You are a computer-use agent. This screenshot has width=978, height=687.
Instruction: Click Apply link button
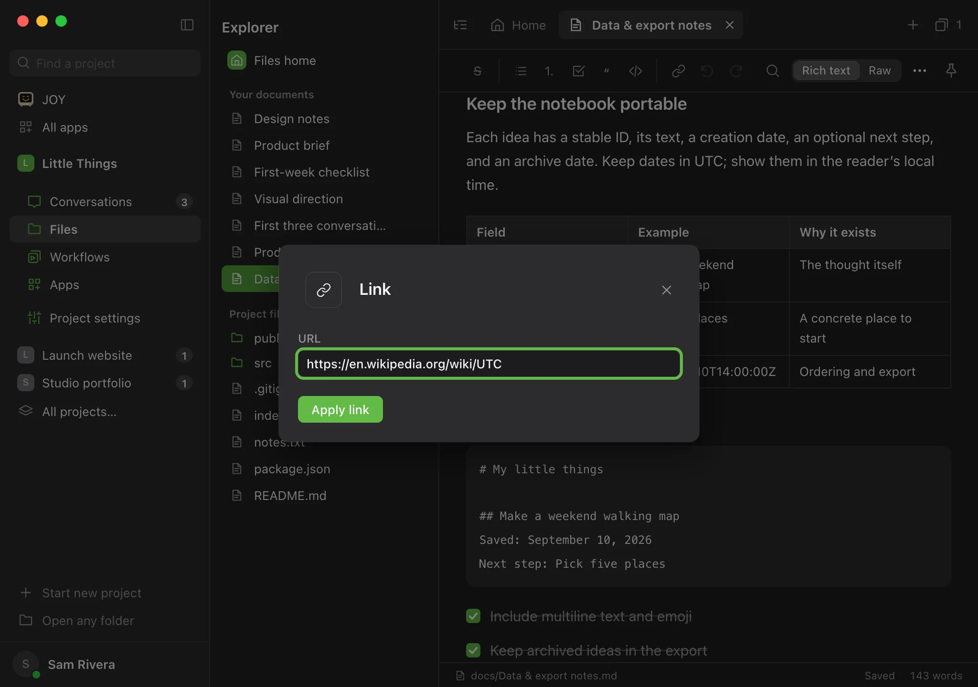340,409
